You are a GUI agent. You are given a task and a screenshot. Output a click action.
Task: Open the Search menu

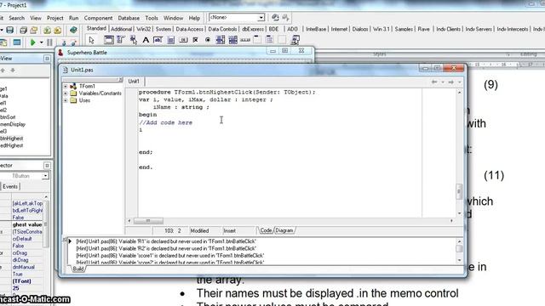pyautogui.click(x=17, y=18)
